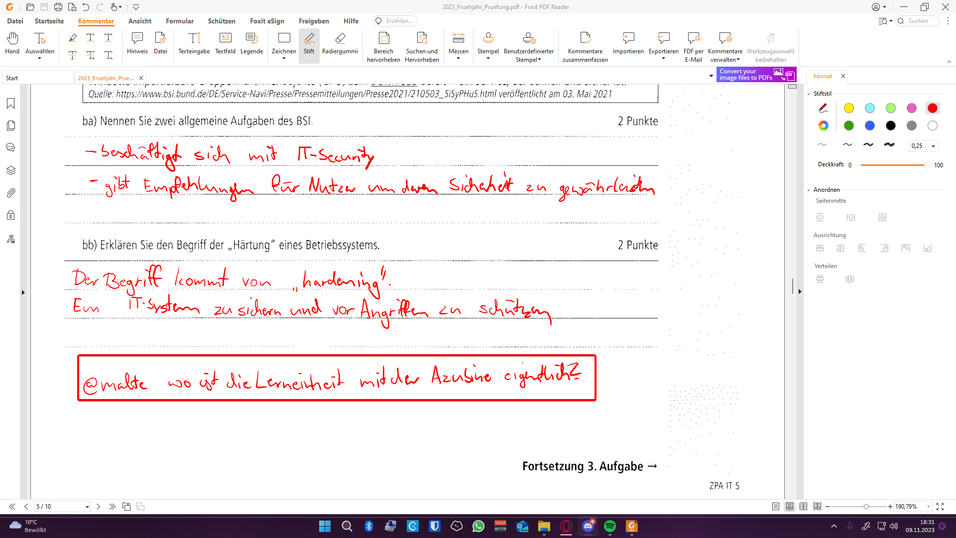Enable two-page facing view mode
956x538 pixels.
click(803, 507)
